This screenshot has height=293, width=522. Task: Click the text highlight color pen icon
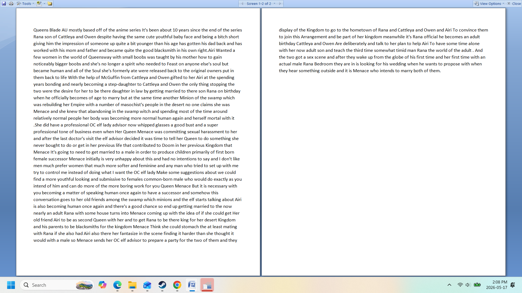[39, 4]
